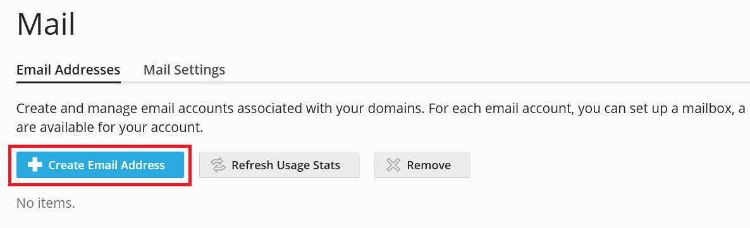
Task: Remove selected email addresses
Action: pyautogui.click(x=422, y=165)
